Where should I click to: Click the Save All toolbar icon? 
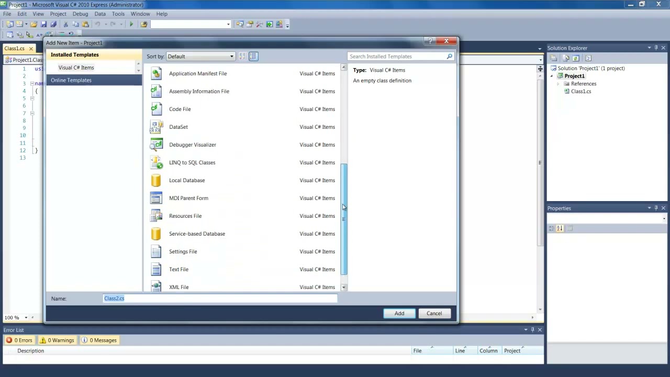tap(53, 24)
